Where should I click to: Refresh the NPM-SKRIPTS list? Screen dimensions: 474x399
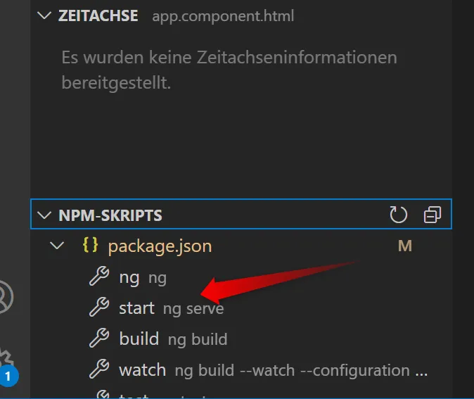[x=398, y=215]
